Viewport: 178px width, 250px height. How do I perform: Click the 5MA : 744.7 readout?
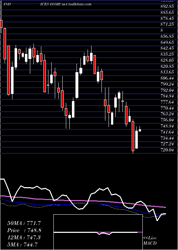pyautogui.click(x=22, y=244)
